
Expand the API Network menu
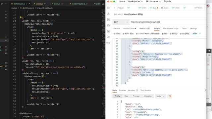pos(153,1)
